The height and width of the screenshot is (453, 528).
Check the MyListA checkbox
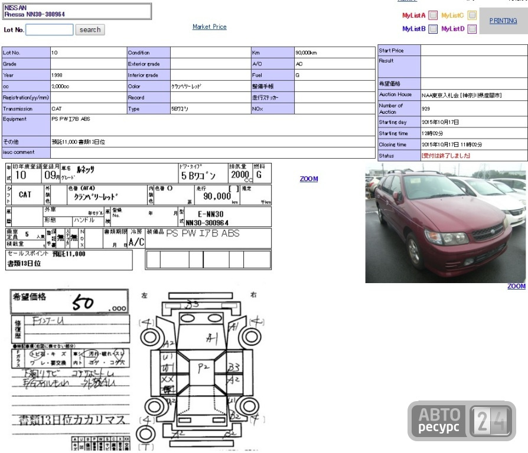[433, 15]
